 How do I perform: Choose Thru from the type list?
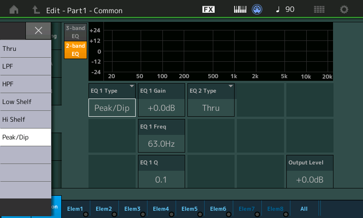click(x=25, y=49)
